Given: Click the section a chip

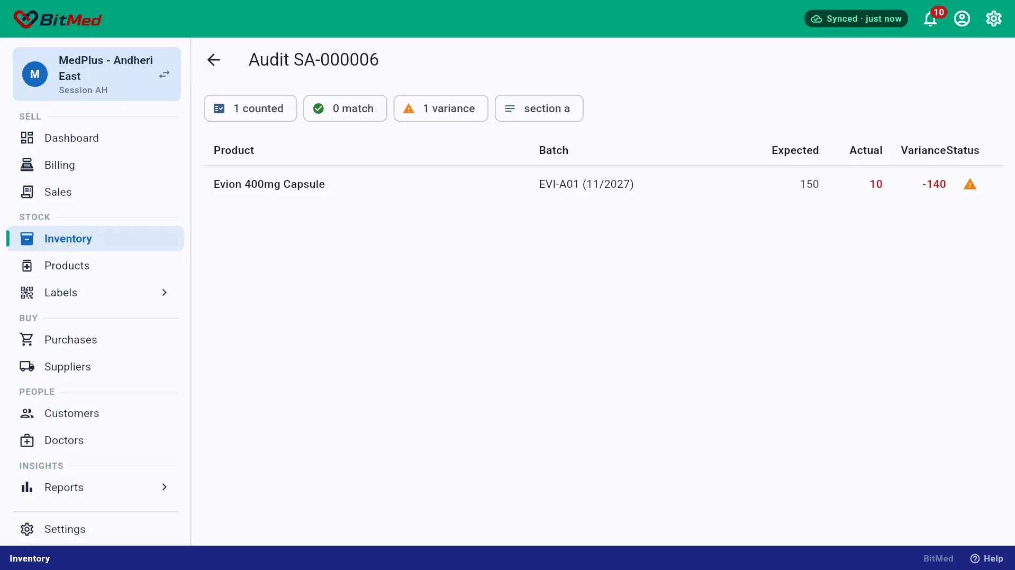Looking at the screenshot, I should [x=539, y=108].
